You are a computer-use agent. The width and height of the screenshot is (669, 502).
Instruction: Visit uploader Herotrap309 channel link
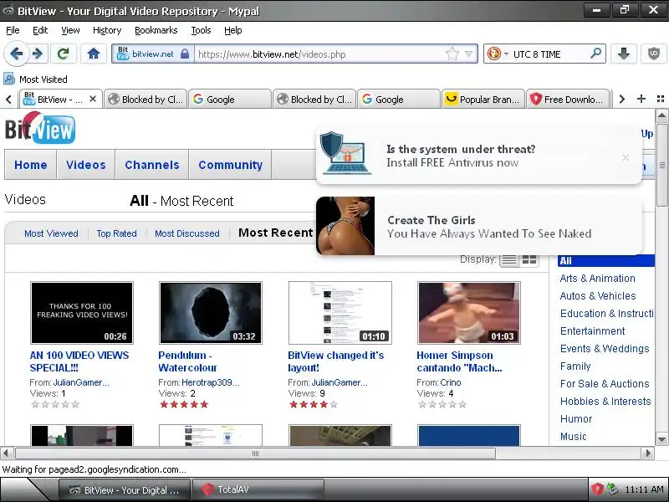(211, 382)
